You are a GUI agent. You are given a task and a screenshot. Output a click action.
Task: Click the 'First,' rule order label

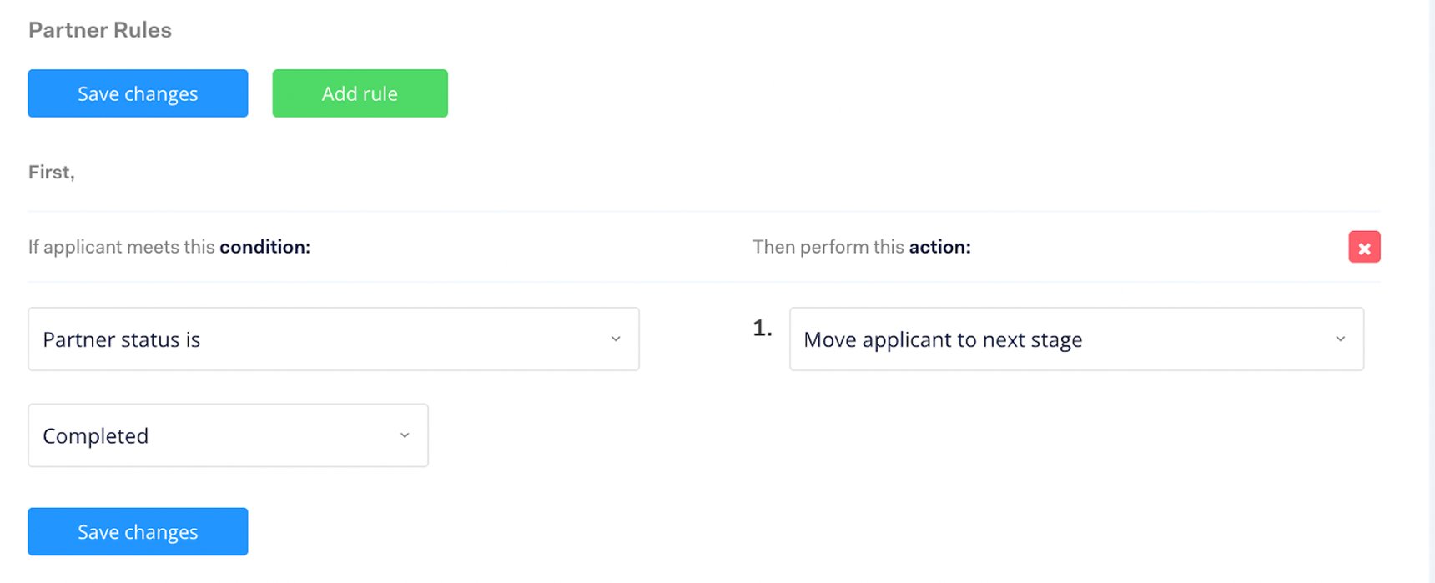click(51, 172)
